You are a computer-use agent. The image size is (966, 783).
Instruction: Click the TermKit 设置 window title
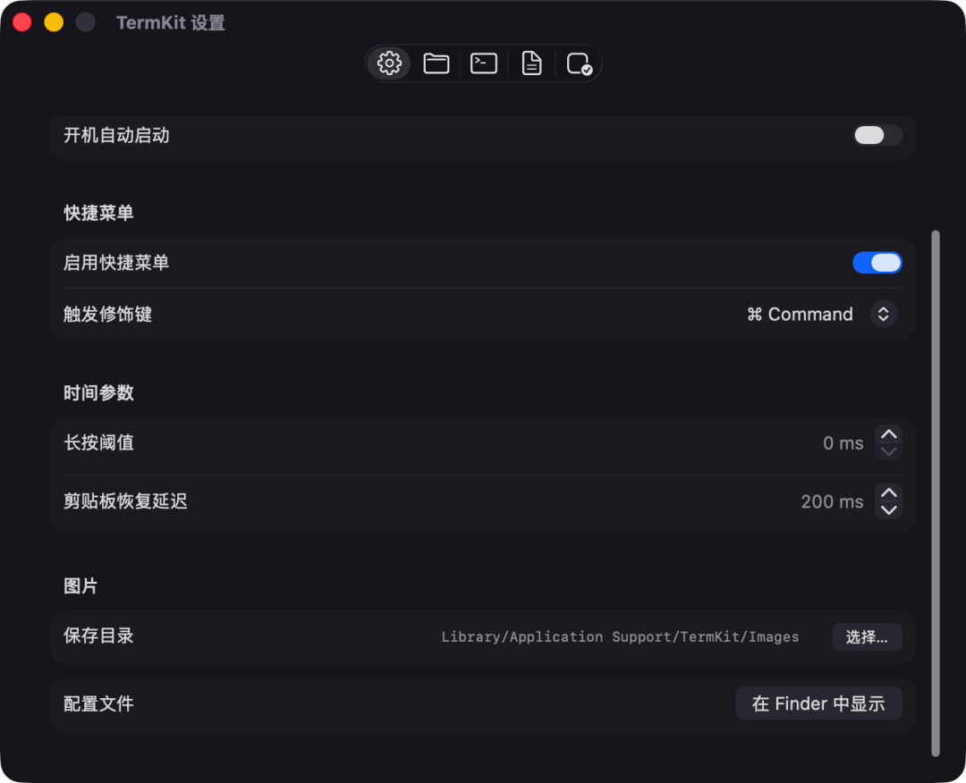tap(171, 22)
